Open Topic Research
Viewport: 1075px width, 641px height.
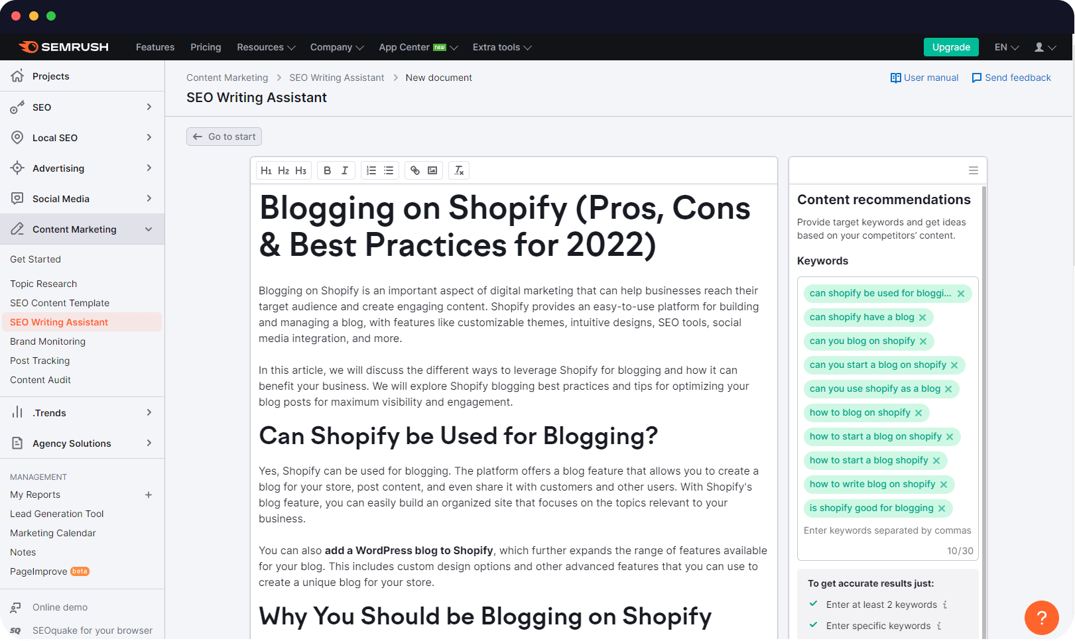coord(44,284)
